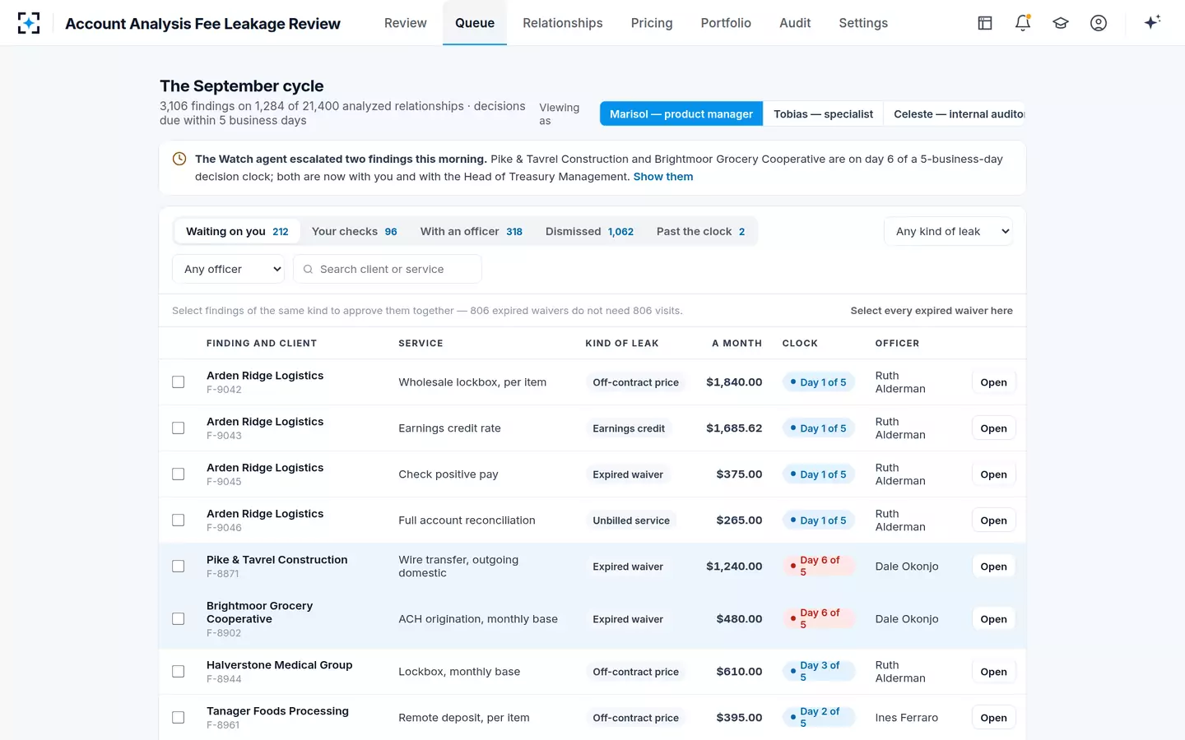Open the Brightmoor Grocery finding
Screen dimensions: 1185x740
click(x=993, y=619)
